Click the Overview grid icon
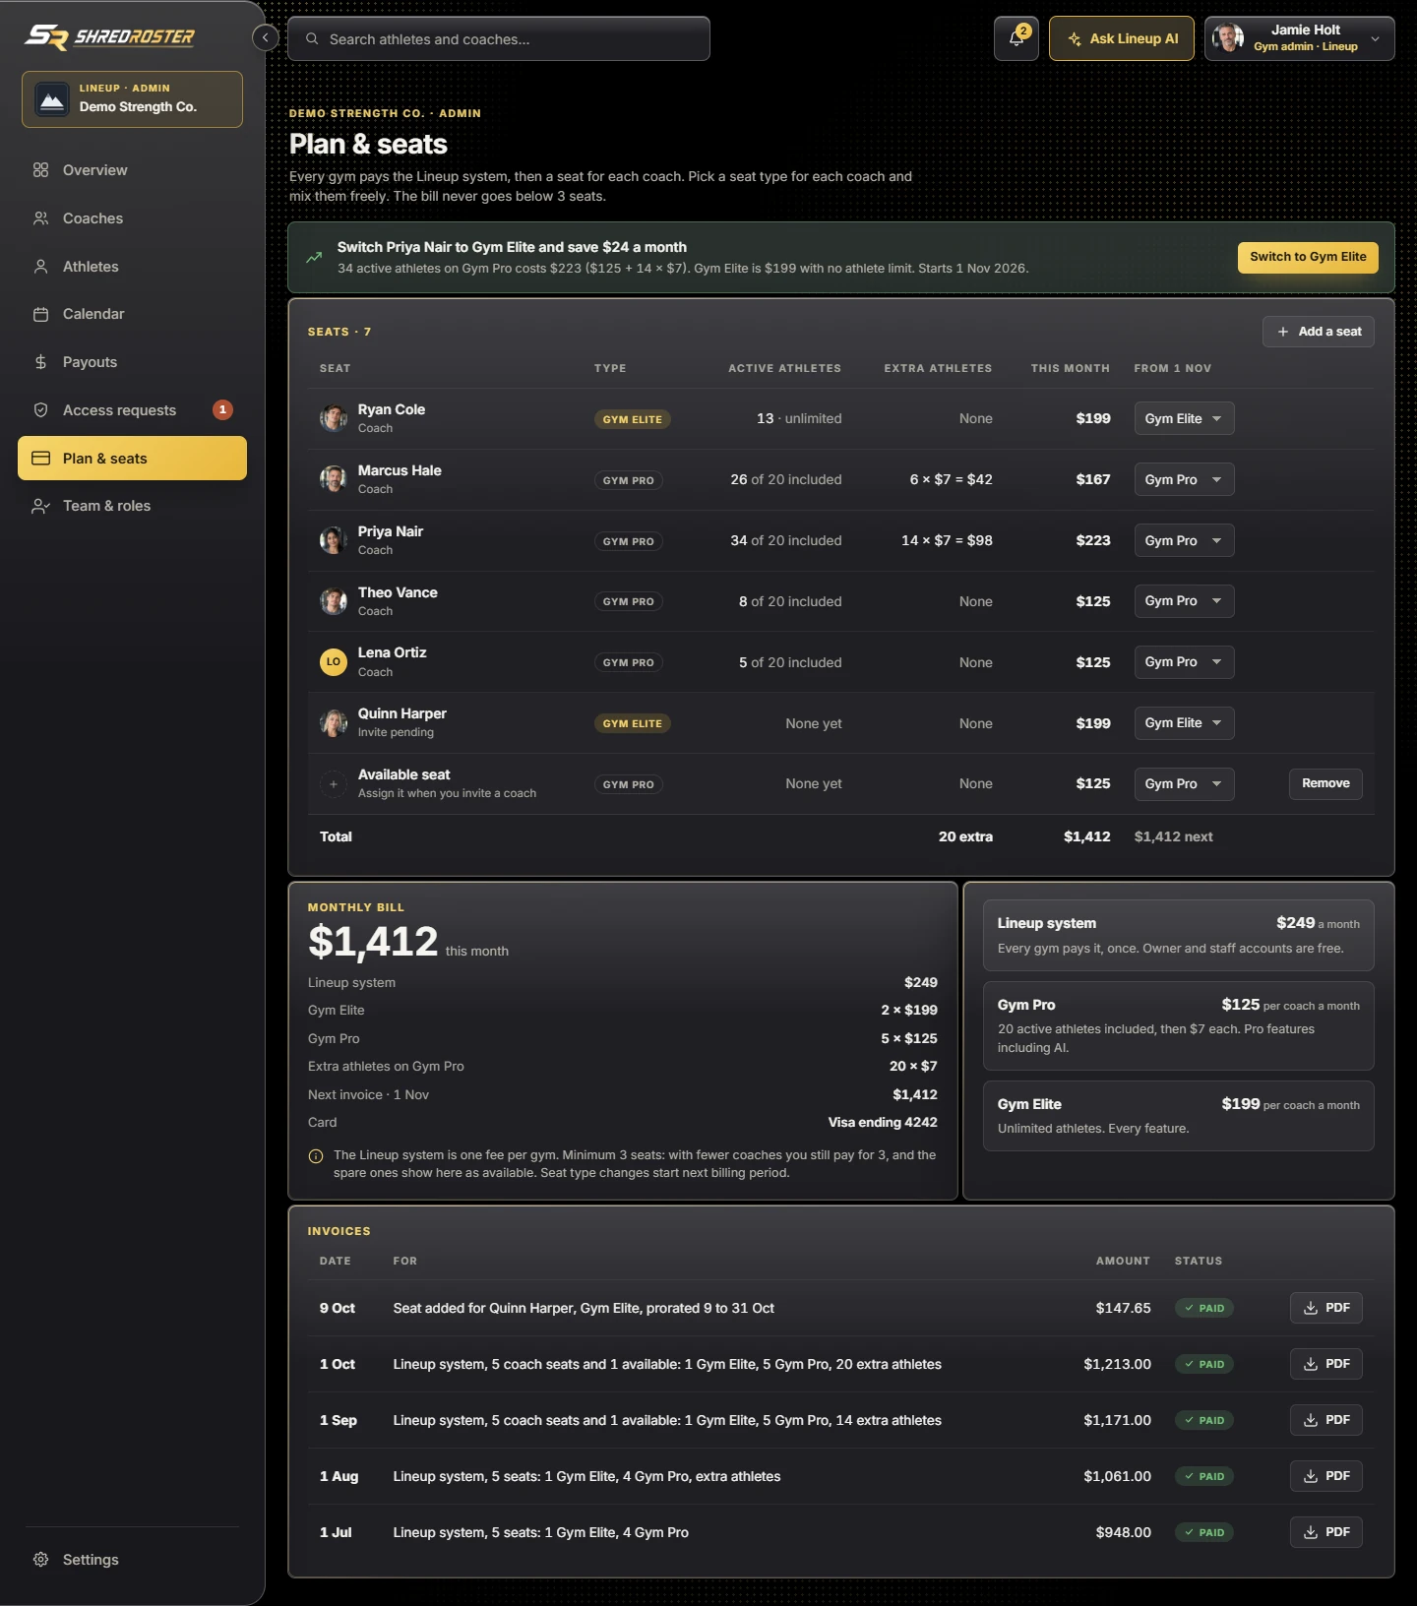This screenshot has width=1417, height=1606. point(40,170)
